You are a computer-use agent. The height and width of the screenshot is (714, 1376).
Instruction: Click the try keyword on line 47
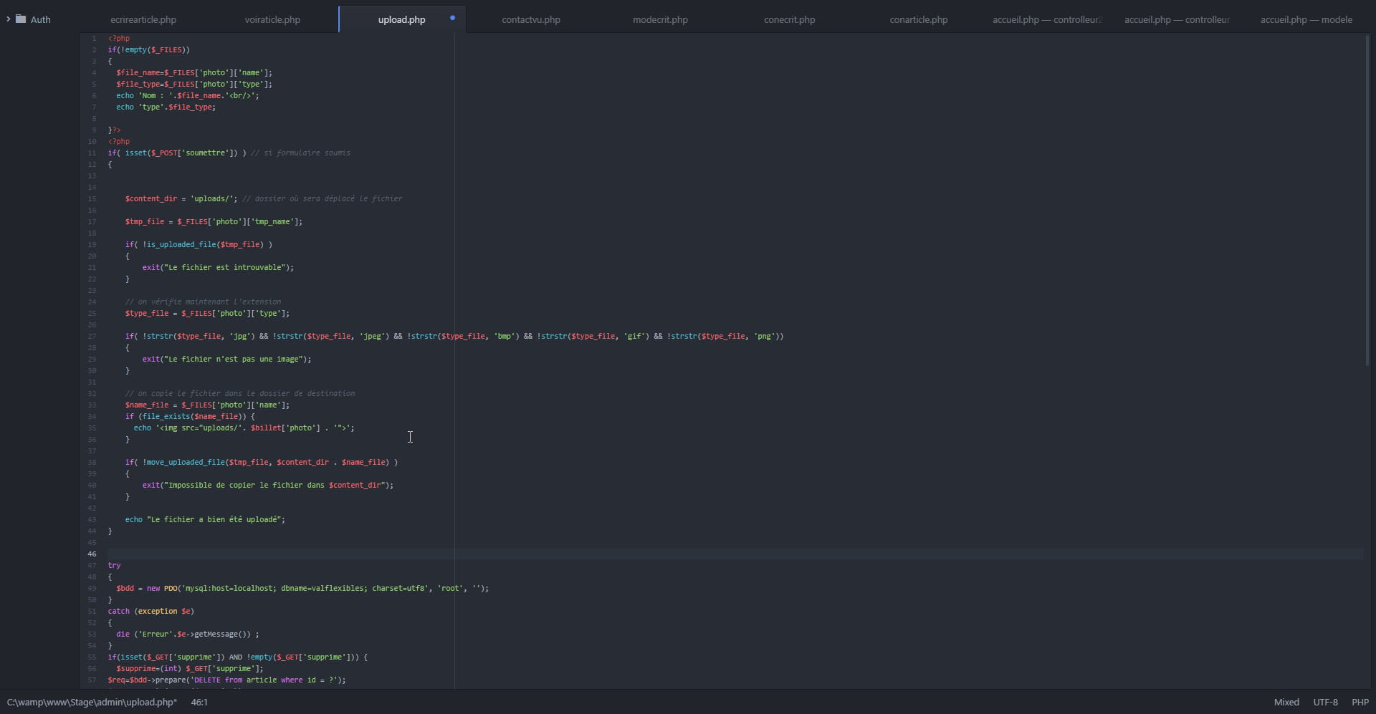(x=114, y=565)
